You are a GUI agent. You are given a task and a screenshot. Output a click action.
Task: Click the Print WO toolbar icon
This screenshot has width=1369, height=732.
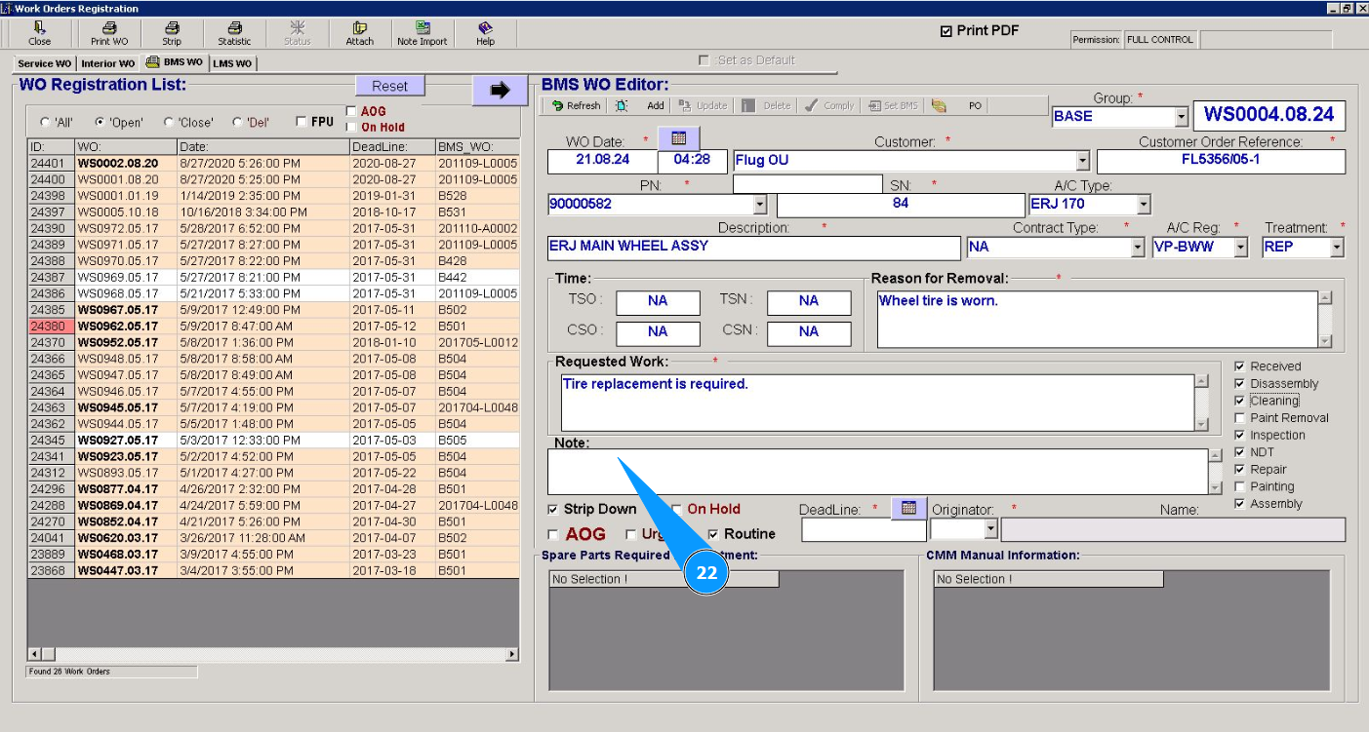point(109,28)
